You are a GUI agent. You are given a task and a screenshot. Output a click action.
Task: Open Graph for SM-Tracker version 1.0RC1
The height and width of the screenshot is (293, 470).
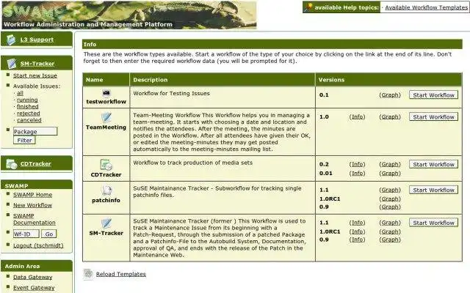click(390, 231)
